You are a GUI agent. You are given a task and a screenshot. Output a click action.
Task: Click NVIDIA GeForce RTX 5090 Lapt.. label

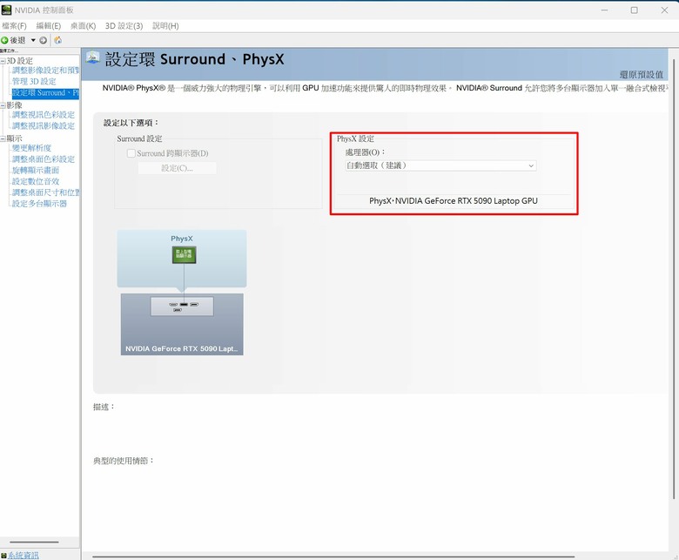181,348
